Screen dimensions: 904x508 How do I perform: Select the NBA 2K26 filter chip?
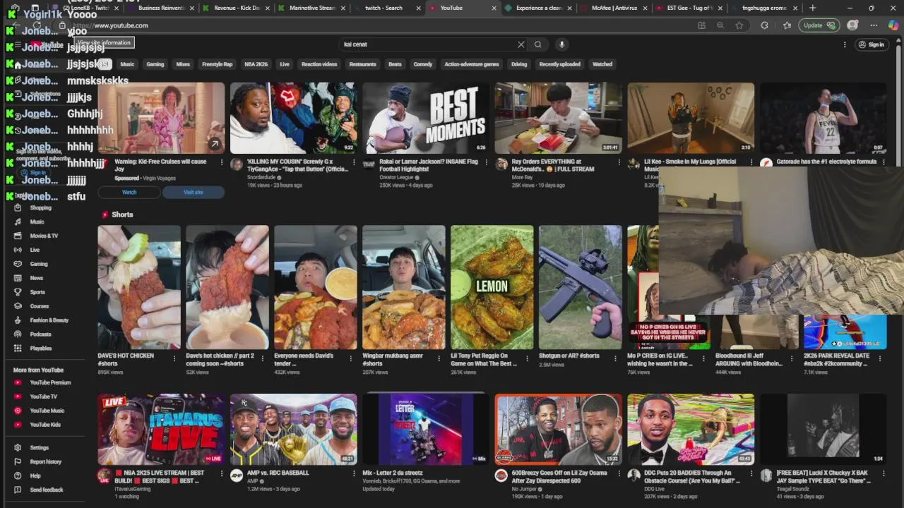pyautogui.click(x=256, y=64)
